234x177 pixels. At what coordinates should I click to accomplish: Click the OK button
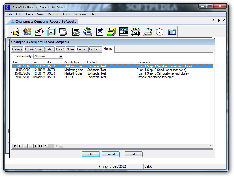point(91,154)
